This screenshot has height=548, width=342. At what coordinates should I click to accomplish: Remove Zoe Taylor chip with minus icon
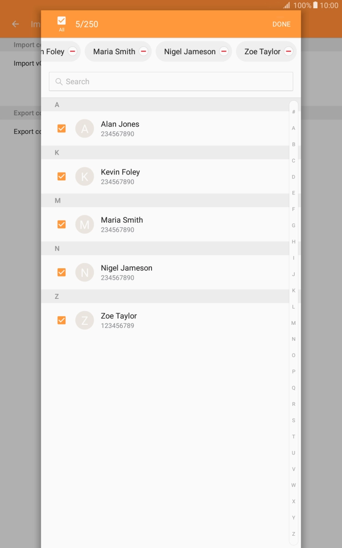(288, 51)
